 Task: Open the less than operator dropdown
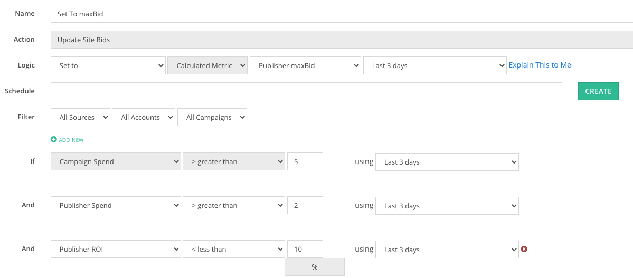tap(234, 250)
